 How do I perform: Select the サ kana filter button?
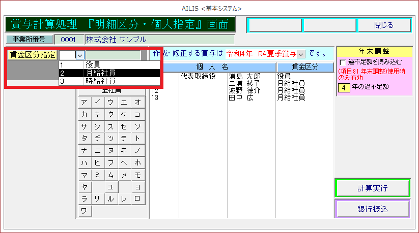coord(83,126)
